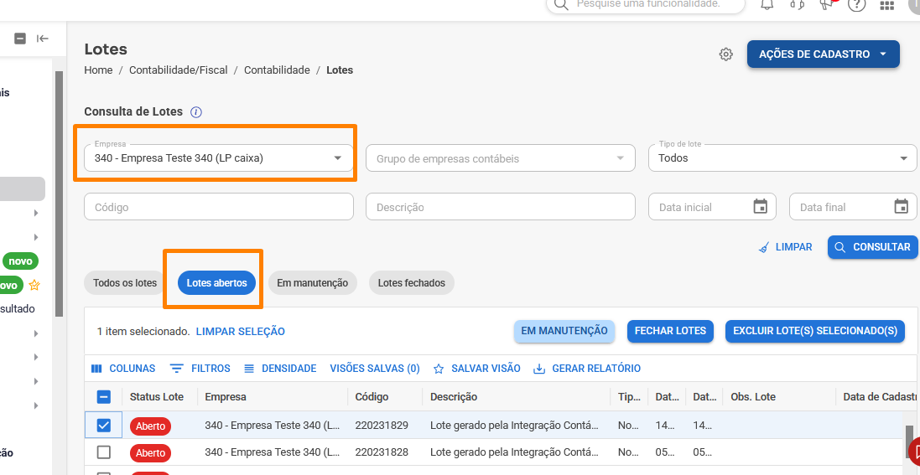Click the page settings gear icon
Screen dimensions: 920x475
(x=725, y=54)
